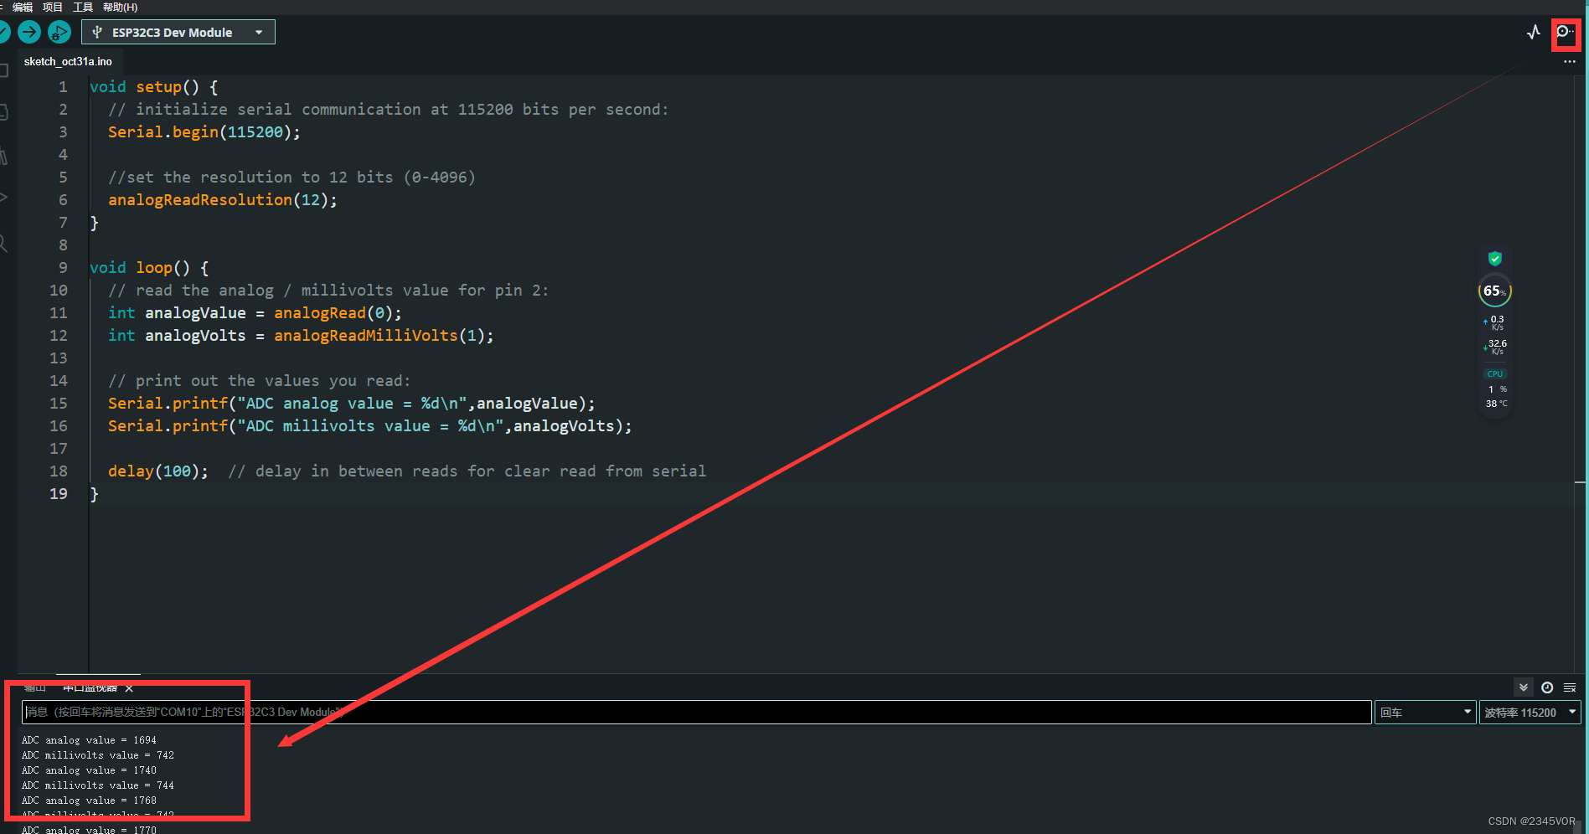Screen dimensions: 1589x834
Task: Open the 帮助(H) menu
Action: (x=120, y=7)
